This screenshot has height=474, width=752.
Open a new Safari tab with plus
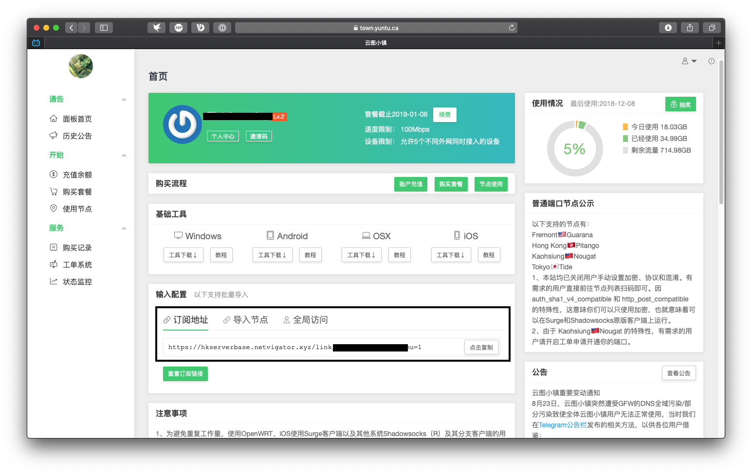point(718,43)
